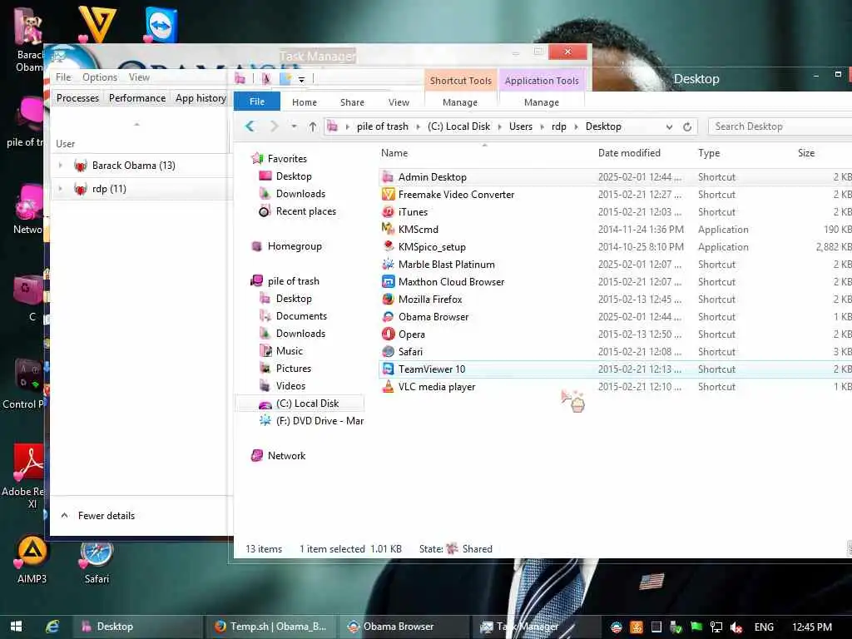Expand breadcrumb arrow after pile of trash

point(418,126)
